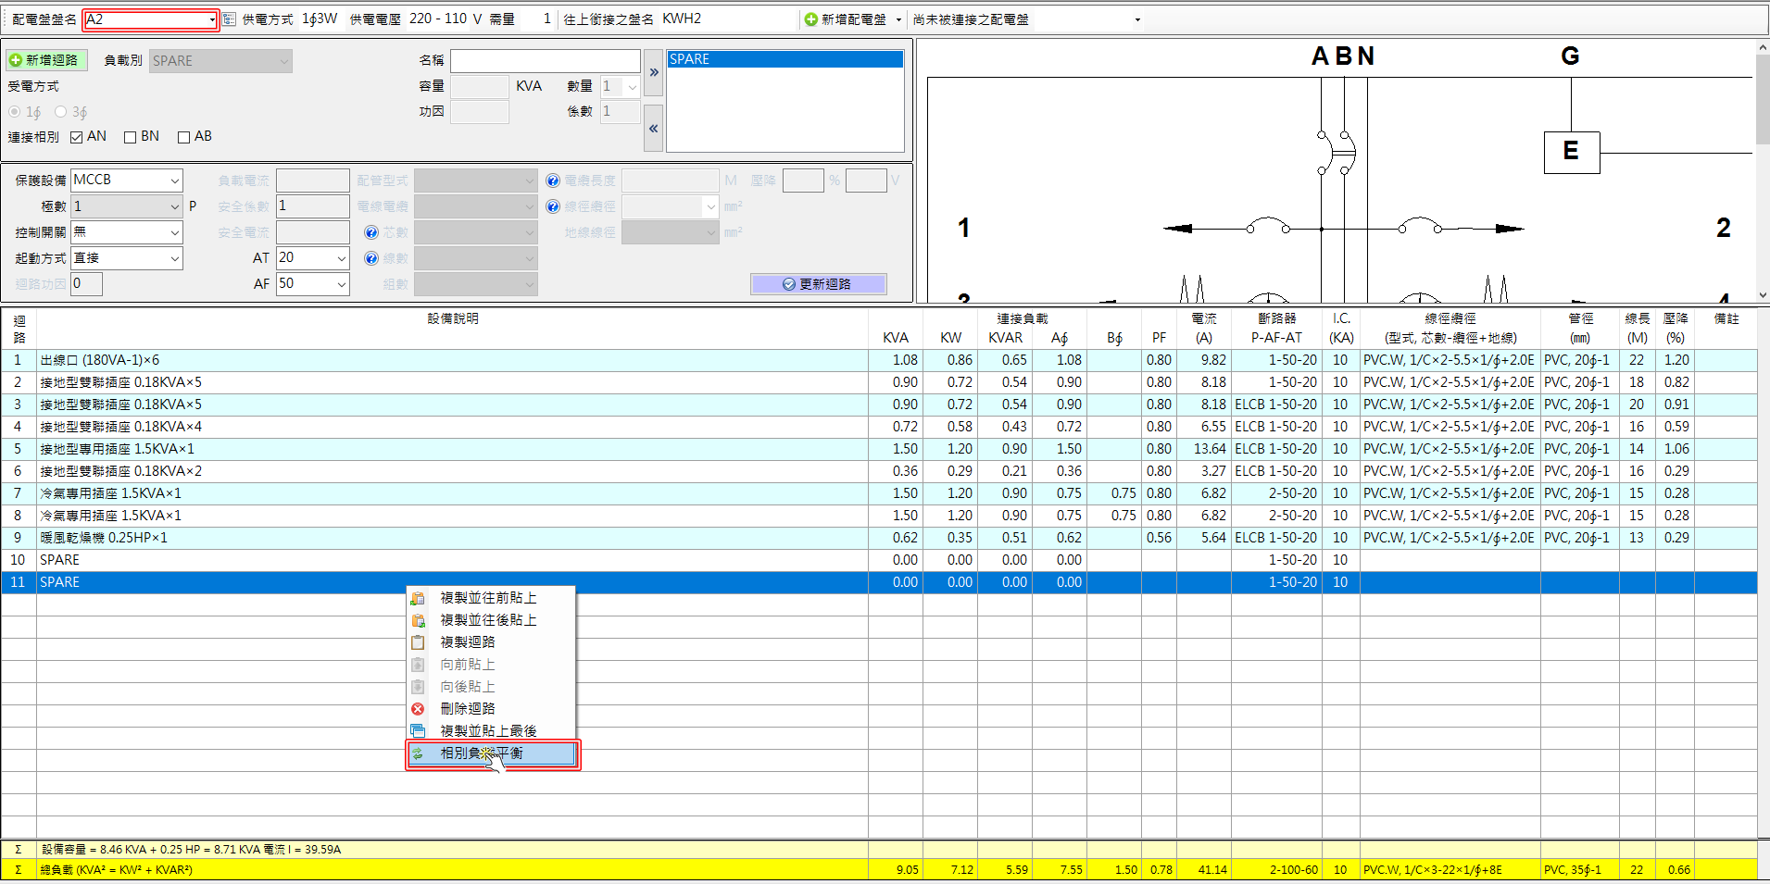Click the 壓降 (%) column header
This screenshot has width=1770, height=884.
pos(1676,329)
